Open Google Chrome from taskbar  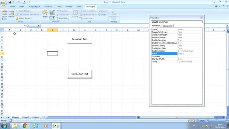(x=25, y=126)
